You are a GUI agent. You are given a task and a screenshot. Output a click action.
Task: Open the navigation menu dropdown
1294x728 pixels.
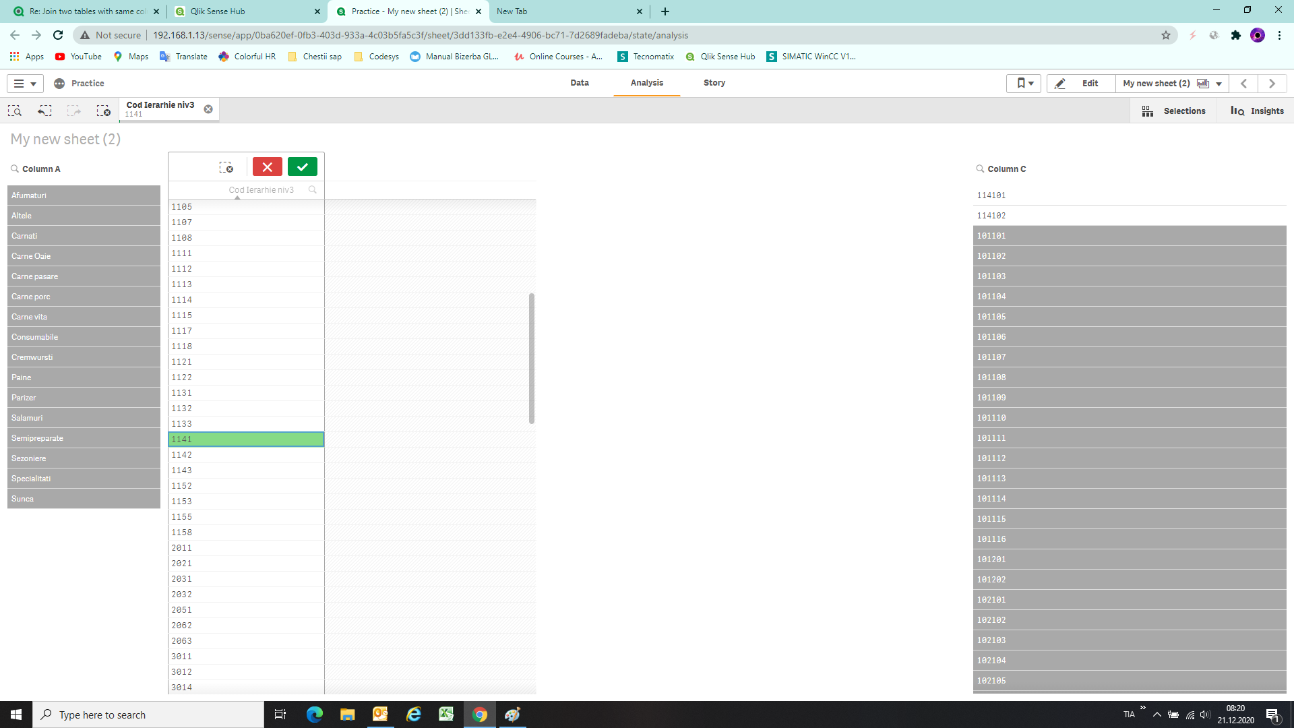click(x=25, y=84)
